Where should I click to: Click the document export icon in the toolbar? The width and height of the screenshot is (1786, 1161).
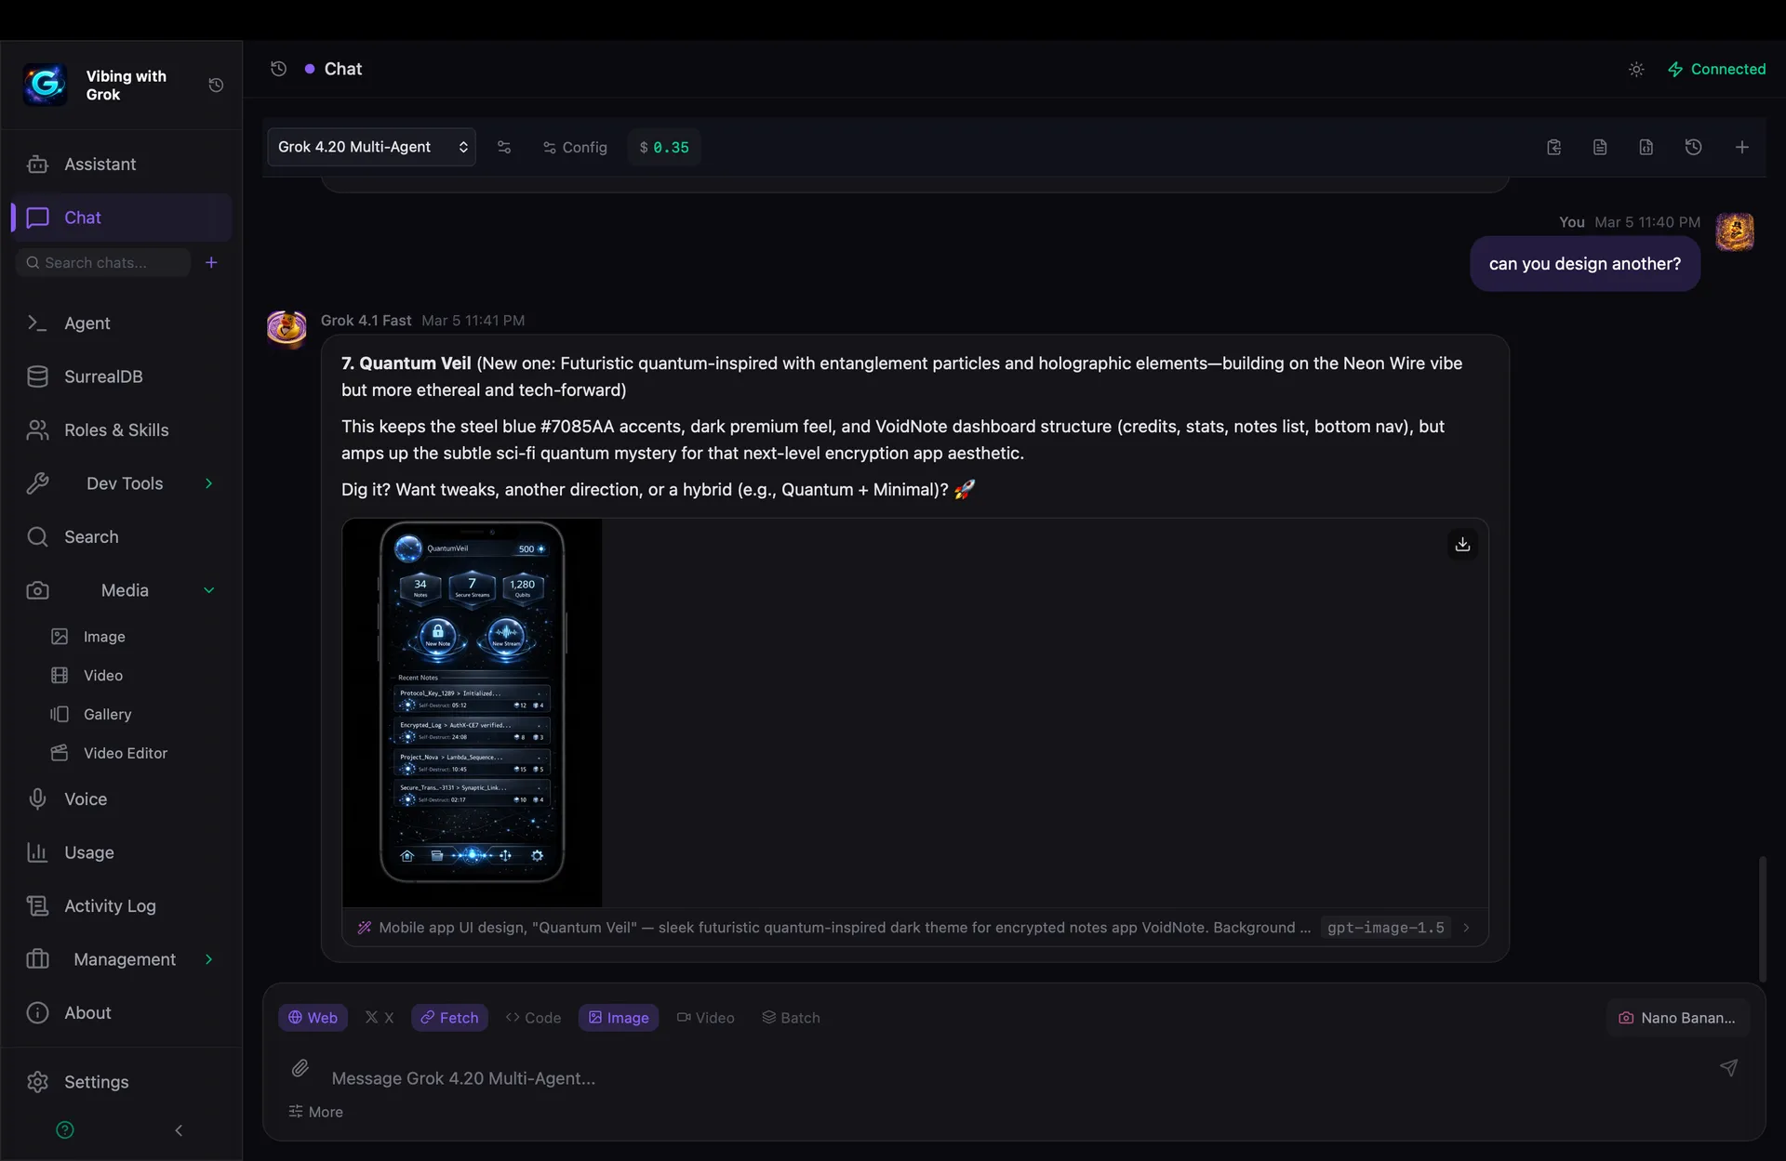tap(1600, 147)
